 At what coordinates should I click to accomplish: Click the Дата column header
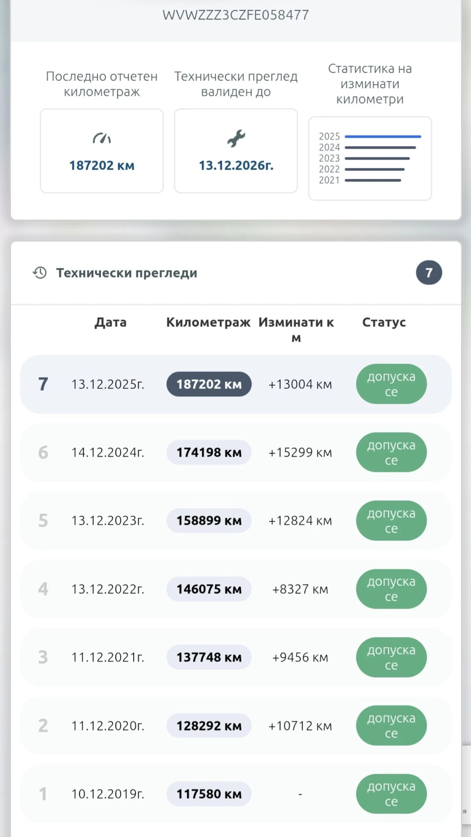(x=110, y=322)
